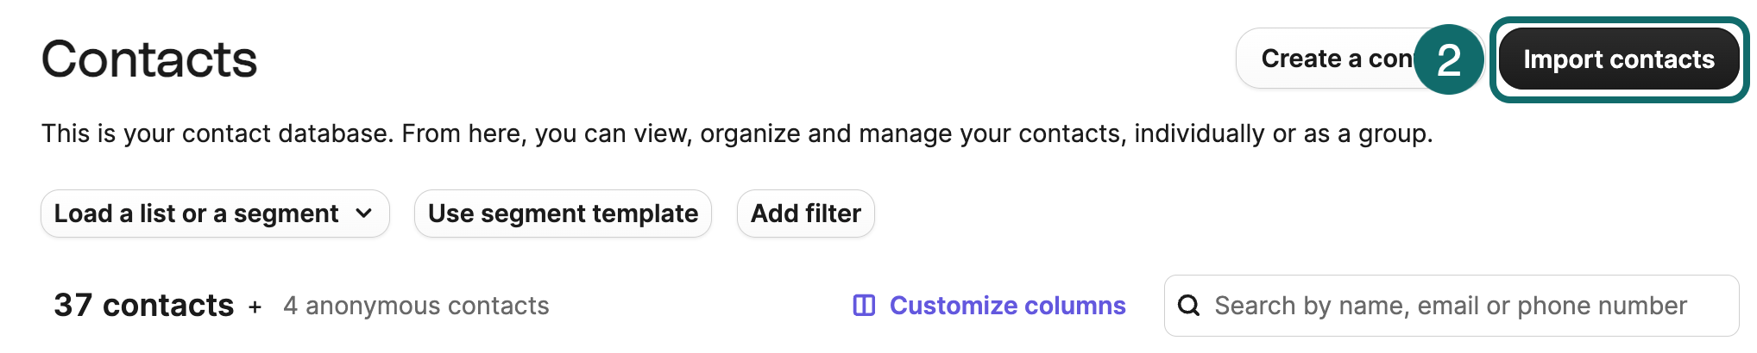Click the Add filter button
Screen dimensions: 1757x353
click(805, 214)
